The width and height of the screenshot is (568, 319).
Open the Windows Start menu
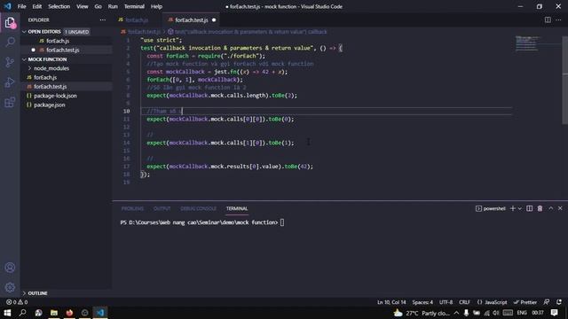click(x=7, y=313)
